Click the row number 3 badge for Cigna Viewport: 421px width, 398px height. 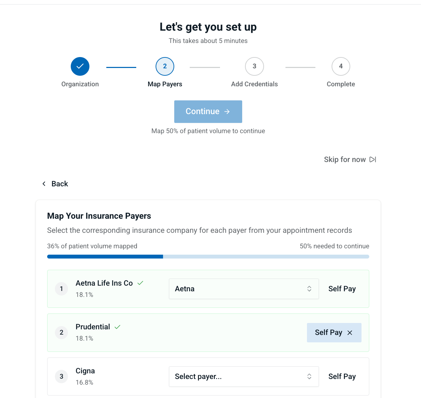61,377
